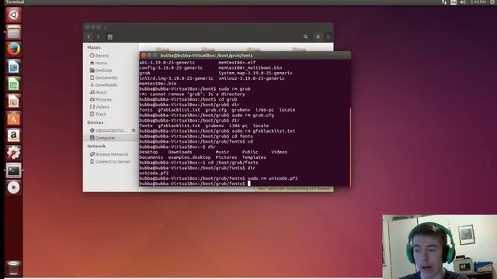
Task: Click Files window location path icon
Action: coord(110,37)
